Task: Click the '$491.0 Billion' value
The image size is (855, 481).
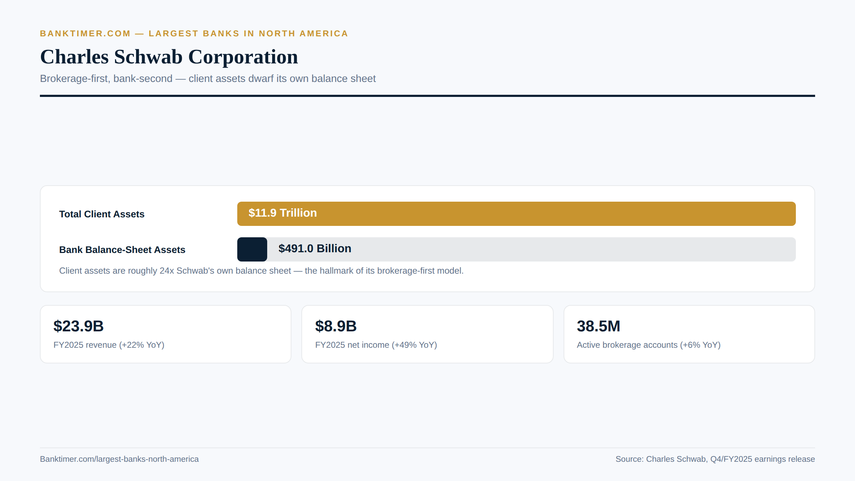Action: [x=315, y=248]
